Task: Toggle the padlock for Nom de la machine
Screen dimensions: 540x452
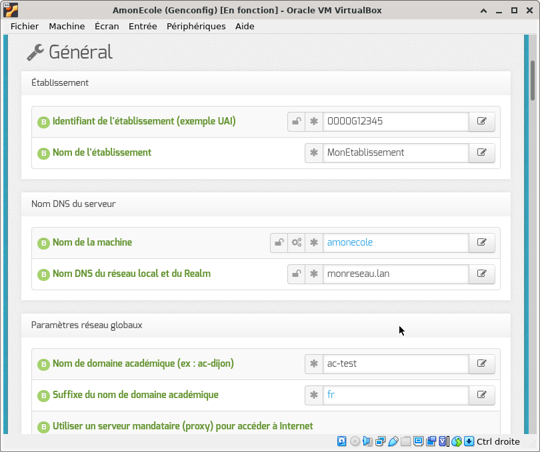Action: pyautogui.click(x=279, y=242)
